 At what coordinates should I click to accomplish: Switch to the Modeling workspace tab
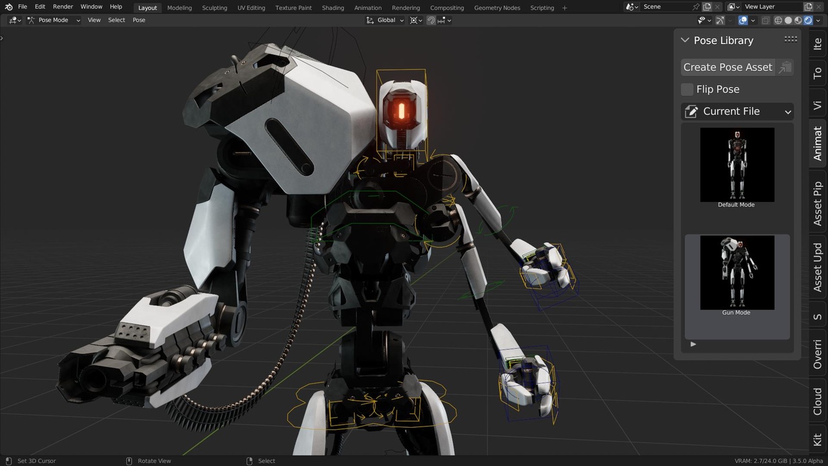(x=179, y=7)
